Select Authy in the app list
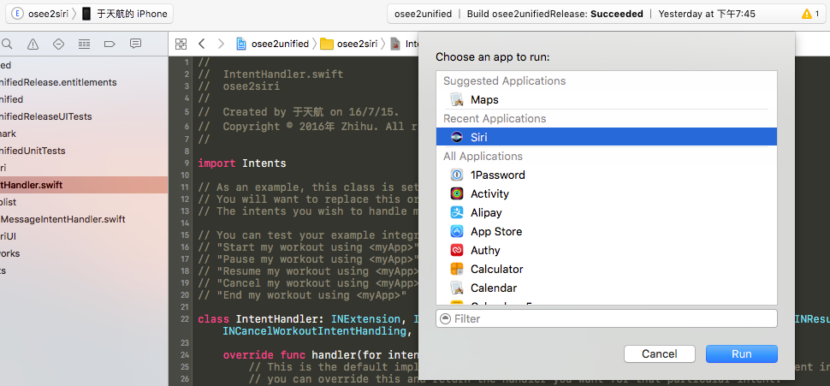The image size is (830, 386). click(x=607, y=250)
